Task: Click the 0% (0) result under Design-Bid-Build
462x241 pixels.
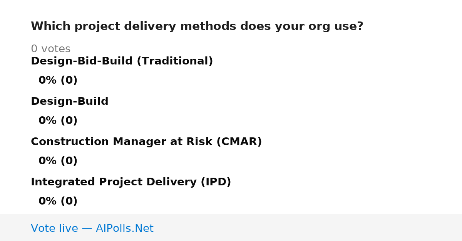Action: point(58,80)
